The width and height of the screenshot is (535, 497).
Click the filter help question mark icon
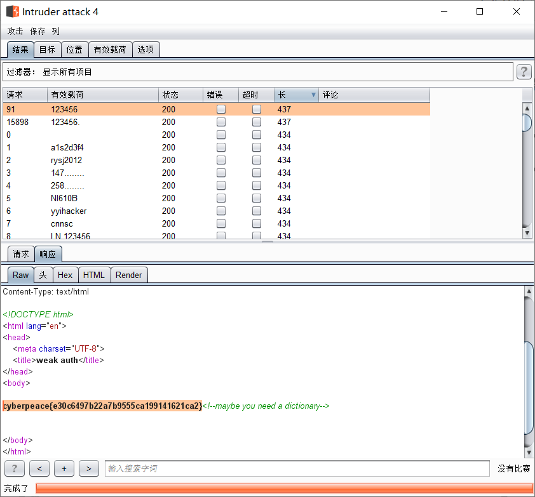[524, 72]
